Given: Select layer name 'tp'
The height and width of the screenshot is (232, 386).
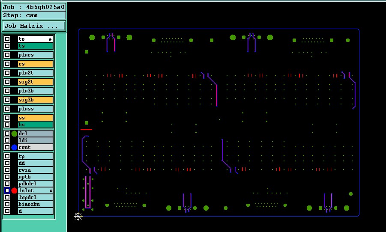Looking at the screenshot, I should tap(35, 156).
